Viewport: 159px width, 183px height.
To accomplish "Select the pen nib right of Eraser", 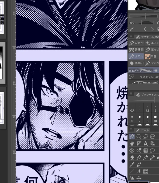I will point(139,157).
